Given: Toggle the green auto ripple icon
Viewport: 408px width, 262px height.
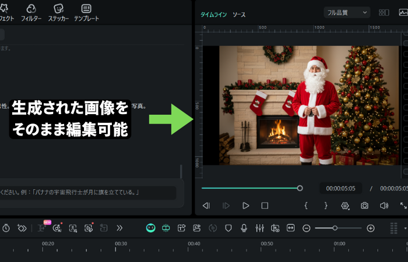Looking at the screenshot, I should pyautogui.click(x=166, y=228).
